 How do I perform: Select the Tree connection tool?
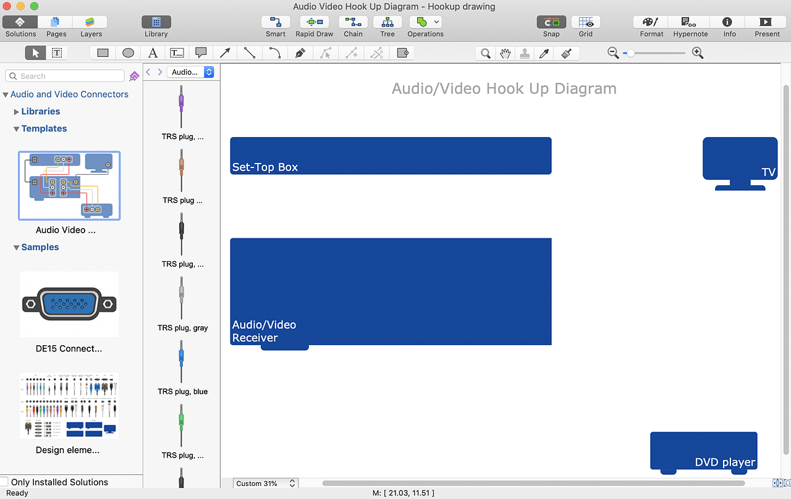(x=387, y=22)
